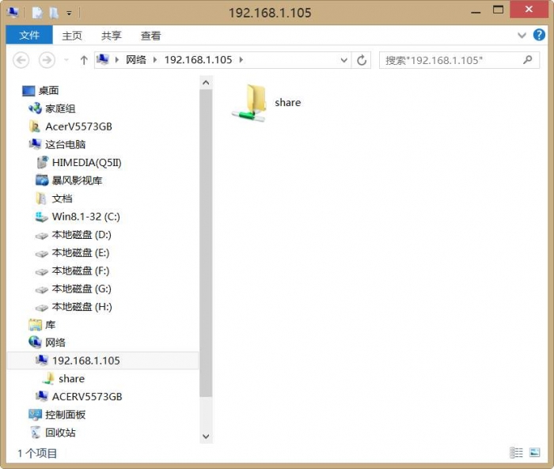Click the window system menu icon
The width and height of the screenshot is (554, 469).
(x=13, y=13)
